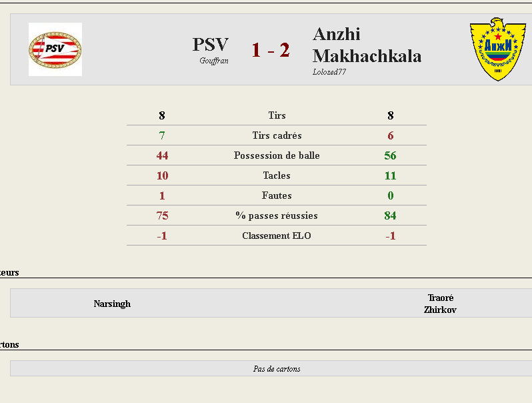Click Anzhi possession value 56

(x=390, y=155)
